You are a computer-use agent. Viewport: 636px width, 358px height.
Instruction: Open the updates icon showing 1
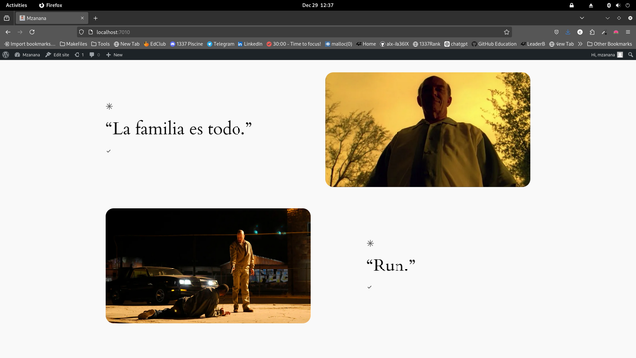pos(79,55)
